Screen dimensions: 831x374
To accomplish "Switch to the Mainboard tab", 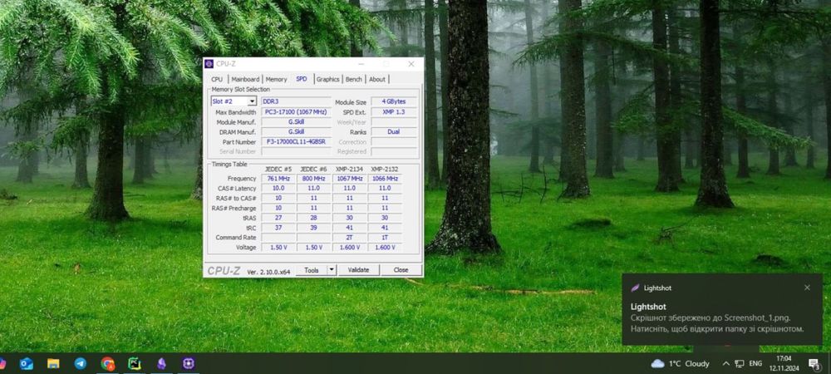I will [x=245, y=80].
